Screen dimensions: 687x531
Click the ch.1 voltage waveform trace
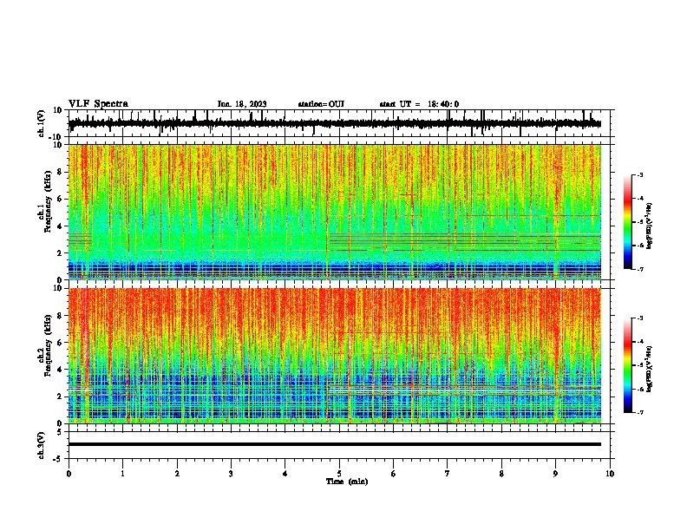click(334, 123)
